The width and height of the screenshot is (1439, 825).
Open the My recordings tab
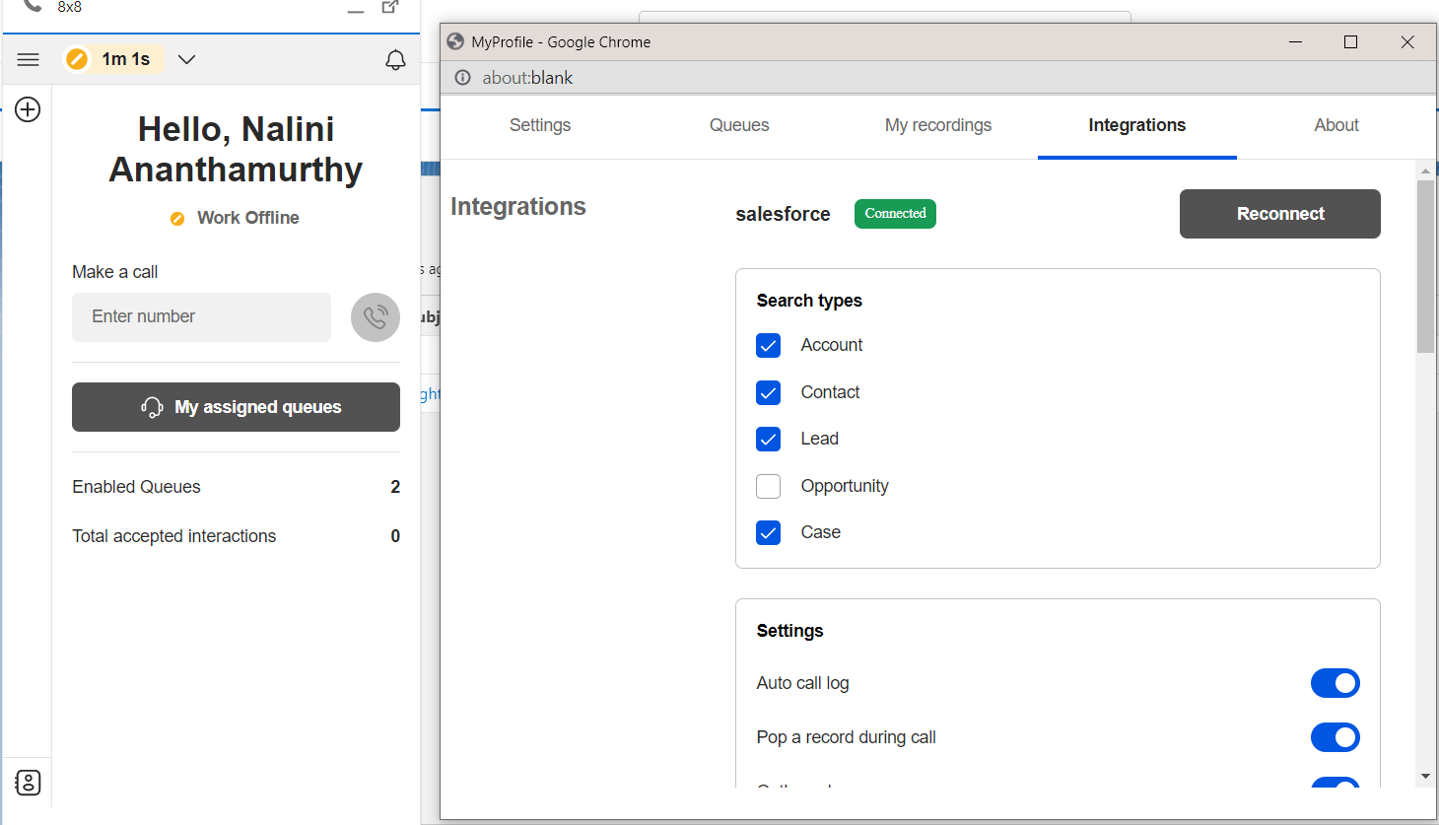[937, 125]
